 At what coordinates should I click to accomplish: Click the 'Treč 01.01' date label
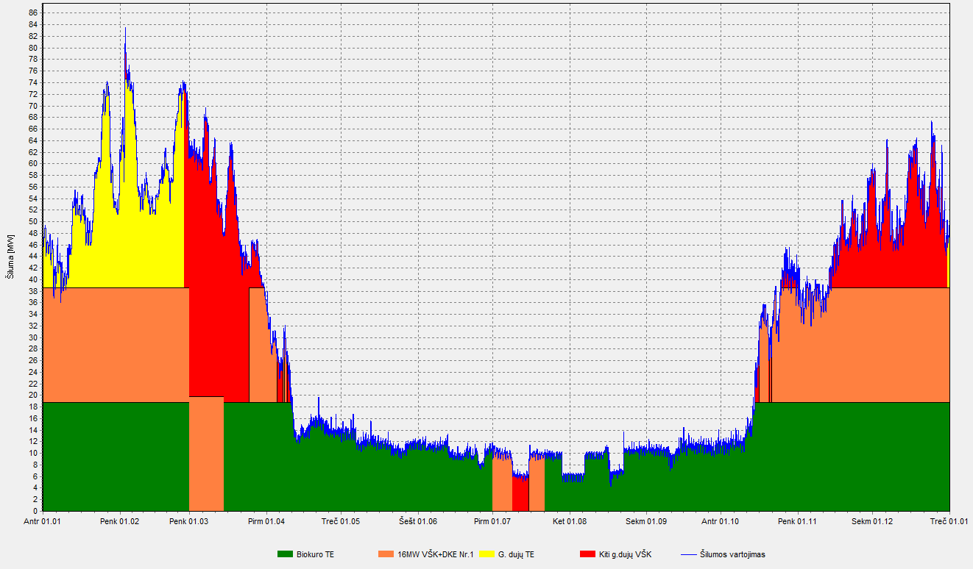949,521
